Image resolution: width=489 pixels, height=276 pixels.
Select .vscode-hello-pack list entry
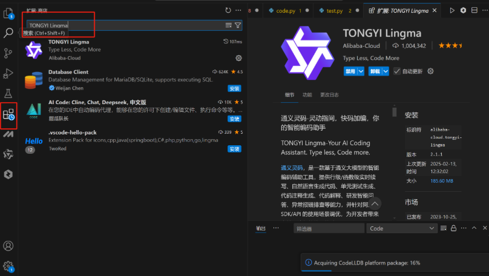click(x=133, y=140)
